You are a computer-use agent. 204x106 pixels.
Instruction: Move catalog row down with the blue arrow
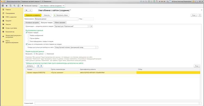[41, 66]
